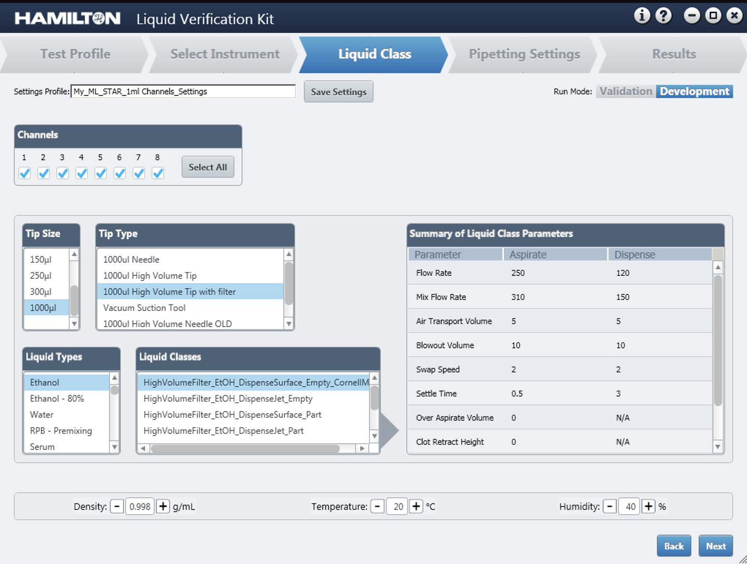Select Serum liquid type
This screenshot has width=747, height=564.
click(x=66, y=446)
